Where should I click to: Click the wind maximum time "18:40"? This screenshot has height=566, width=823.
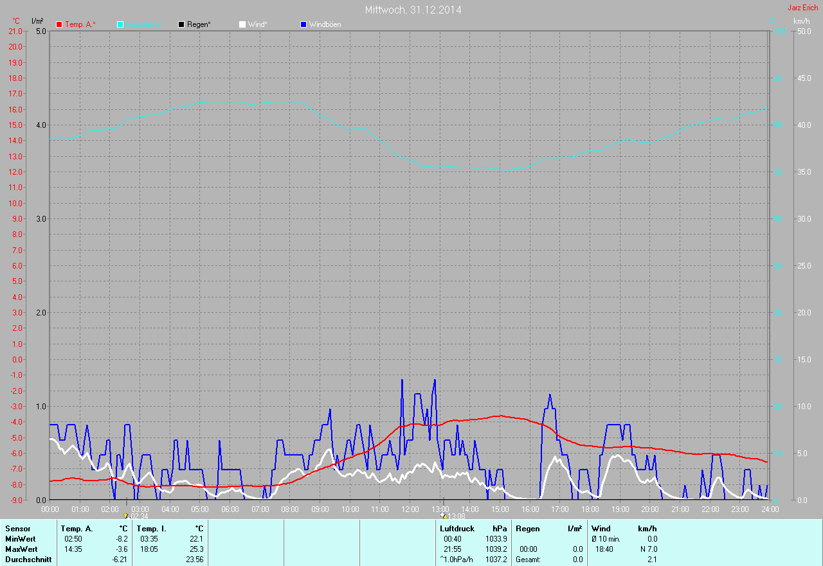pos(604,549)
